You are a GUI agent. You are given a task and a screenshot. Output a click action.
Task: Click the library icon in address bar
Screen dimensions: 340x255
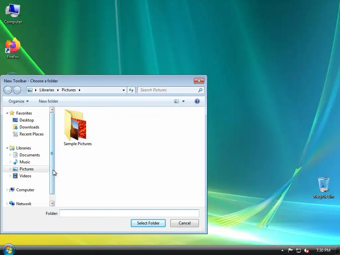pos(30,90)
